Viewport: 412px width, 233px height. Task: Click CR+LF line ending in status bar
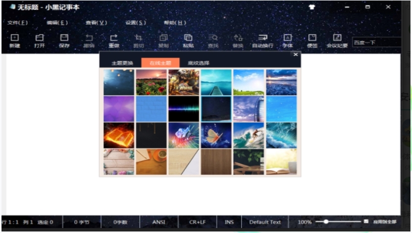point(197,222)
